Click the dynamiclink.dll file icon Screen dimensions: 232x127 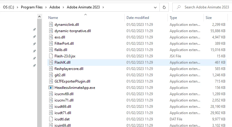[51, 24]
